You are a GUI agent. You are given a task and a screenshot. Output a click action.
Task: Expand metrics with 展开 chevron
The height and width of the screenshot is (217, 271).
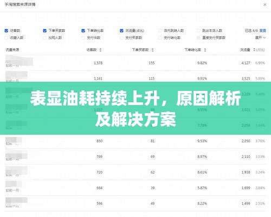point(260,37)
